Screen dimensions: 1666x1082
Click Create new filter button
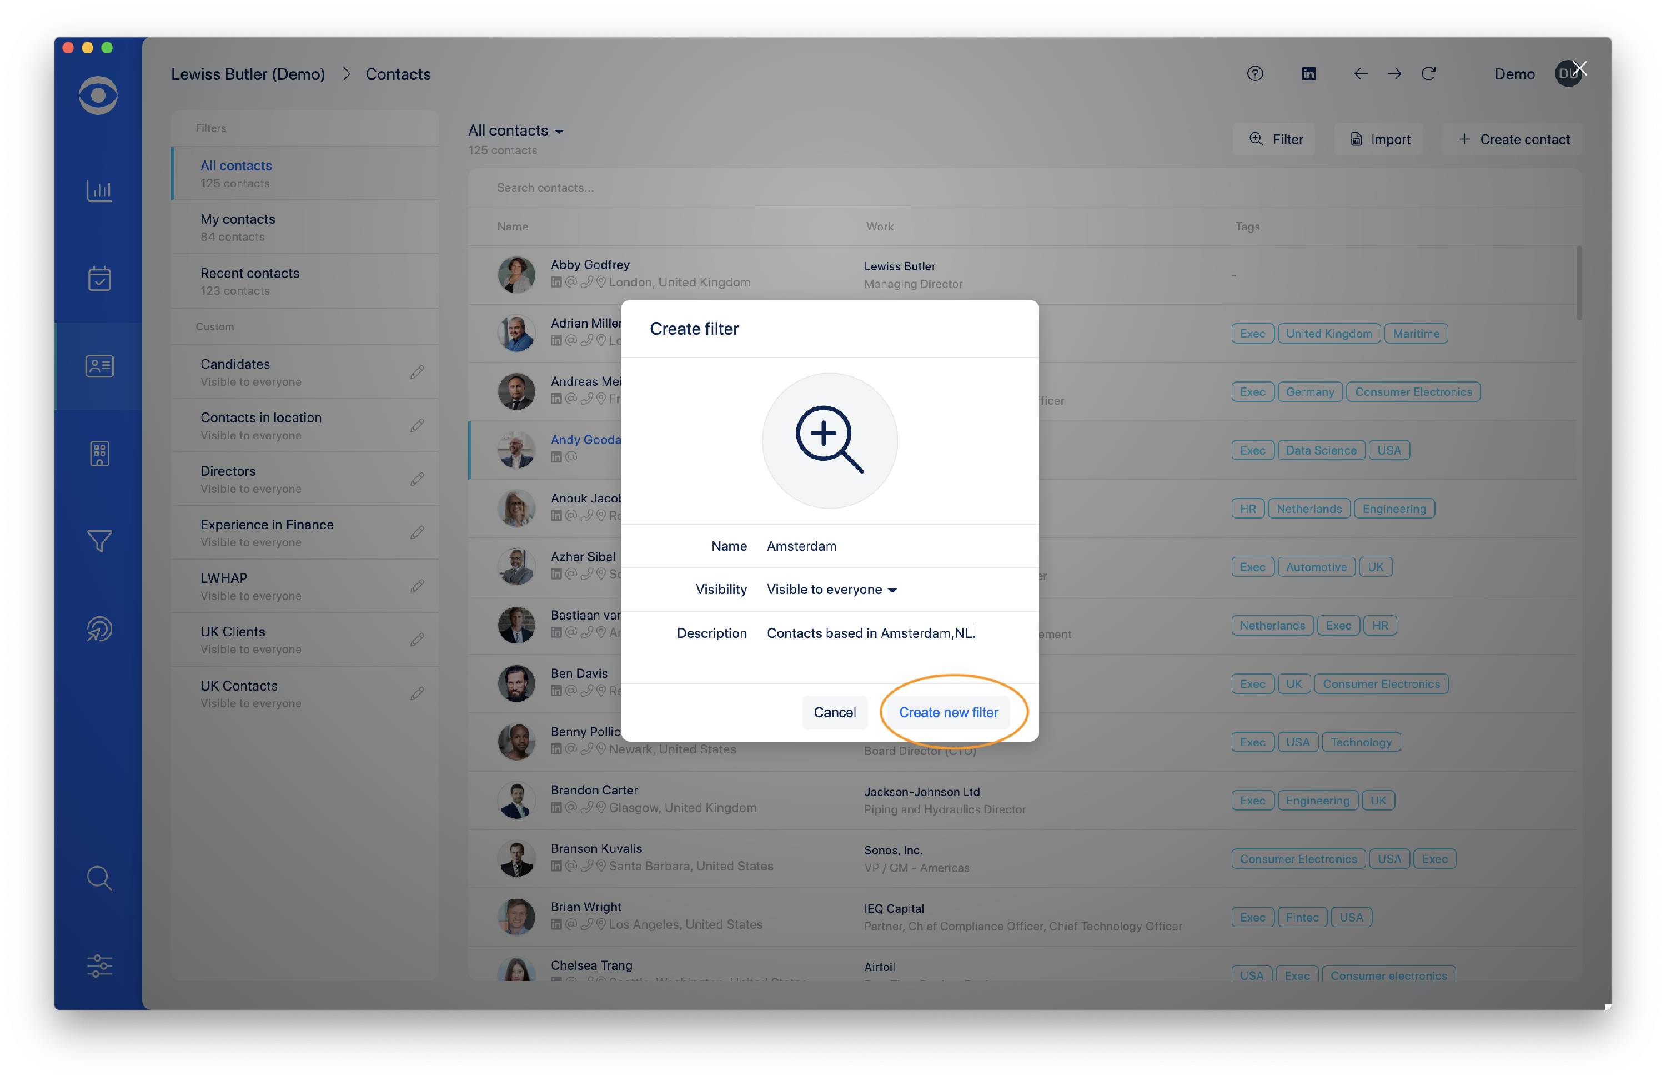[x=948, y=712]
